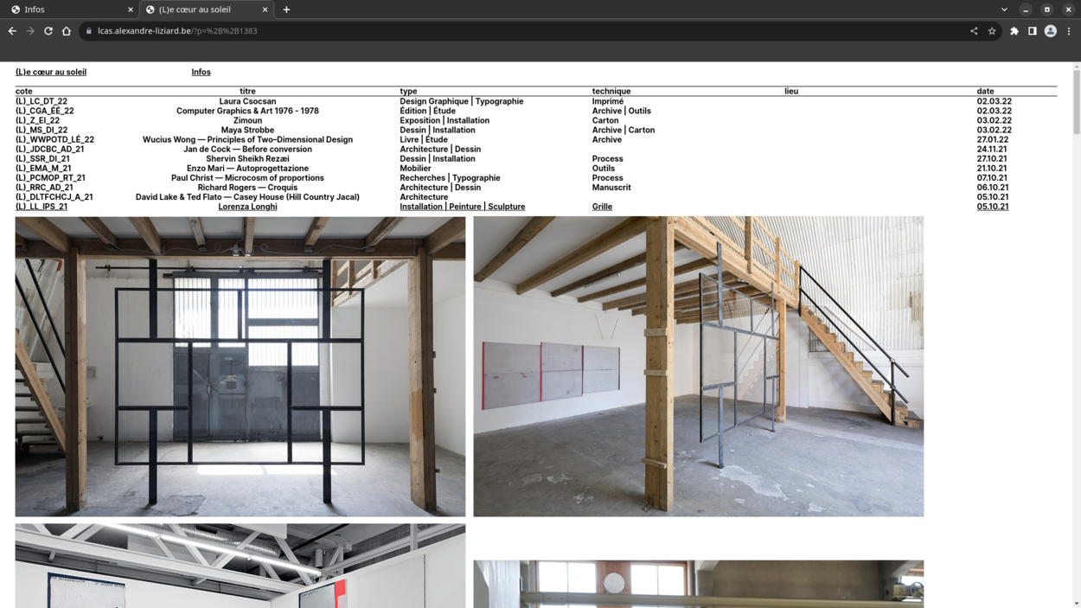The image size is (1081, 608).
Task: Toggle the browser side panel
Action: (1033, 31)
